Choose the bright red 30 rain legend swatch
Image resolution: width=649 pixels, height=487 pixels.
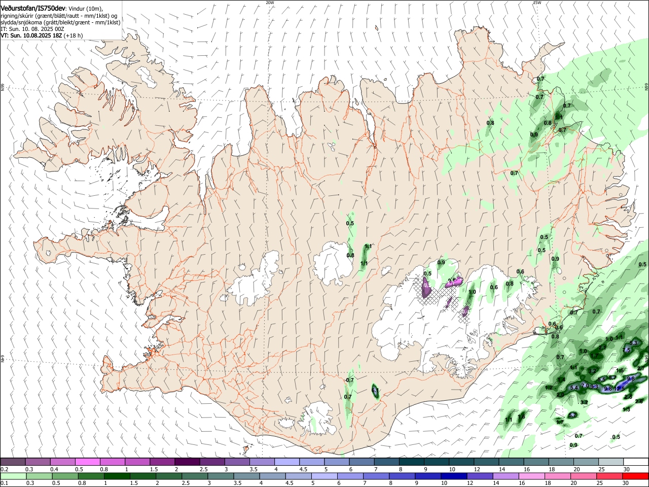pyautogui.click(x=635, y=476)
